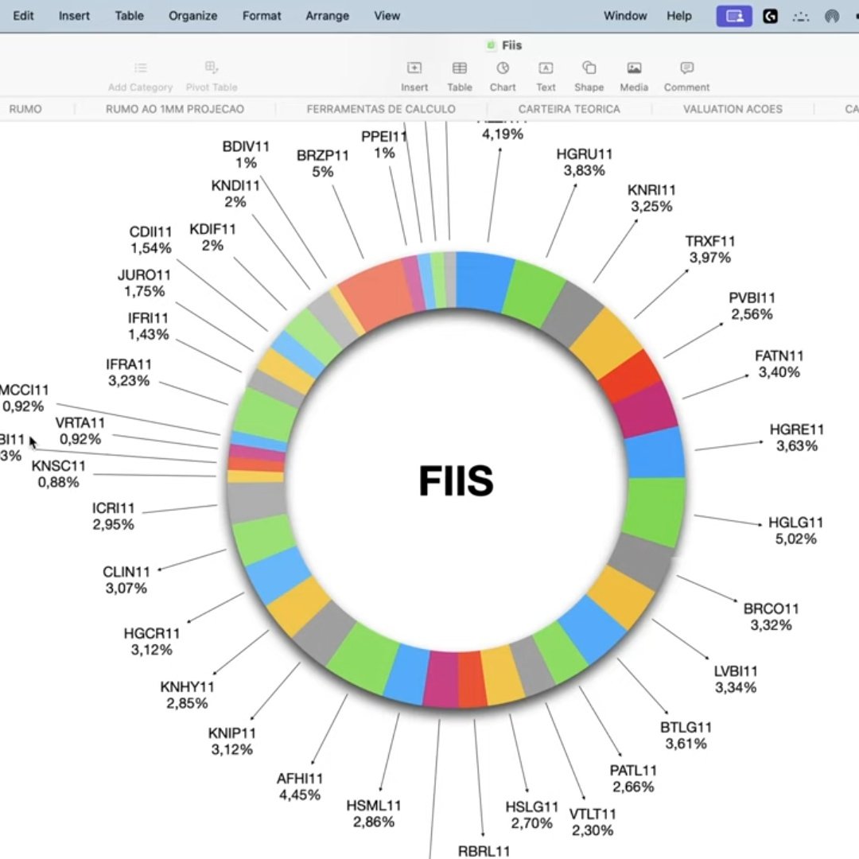
Task: Select the AFHI11 4,45% label
Action: pyautogui.click(x=300, y=787)
